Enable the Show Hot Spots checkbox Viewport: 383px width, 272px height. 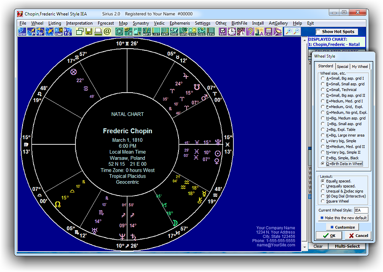point(318,32)
